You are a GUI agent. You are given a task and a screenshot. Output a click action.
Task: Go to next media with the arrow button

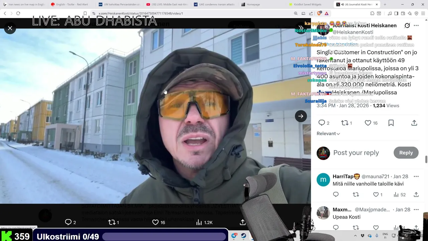pyautogui.click(x=301, y=116)
